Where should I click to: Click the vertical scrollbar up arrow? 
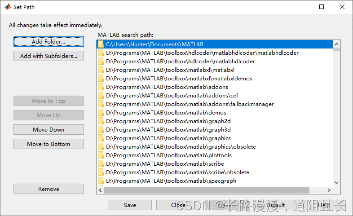point(336,44)
